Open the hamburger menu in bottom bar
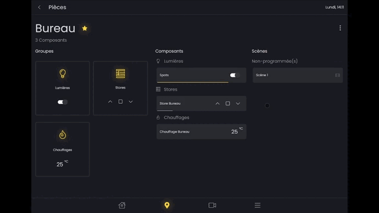Image resolution: width=379 pixels, height=213 pixels. (258, 205)
